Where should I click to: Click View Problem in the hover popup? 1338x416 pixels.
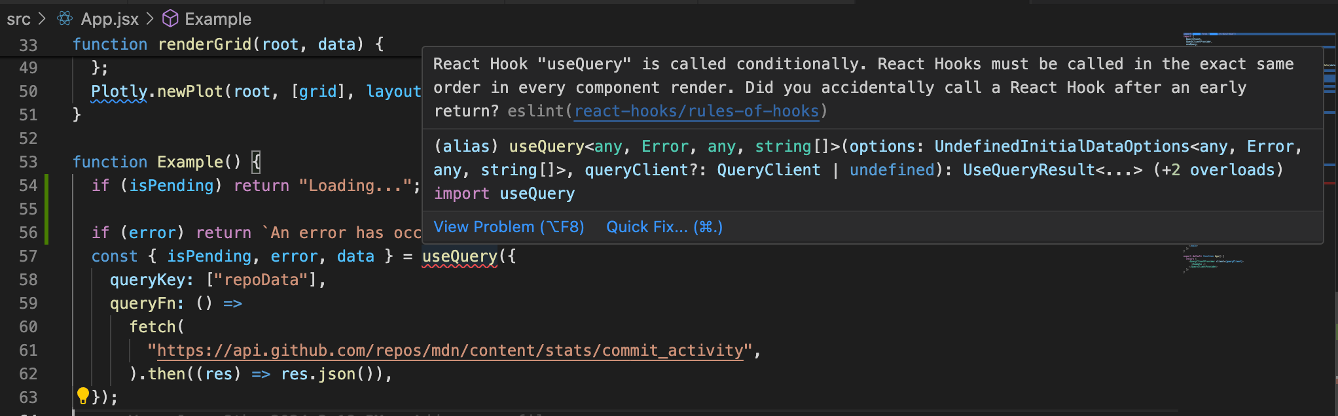509,227
